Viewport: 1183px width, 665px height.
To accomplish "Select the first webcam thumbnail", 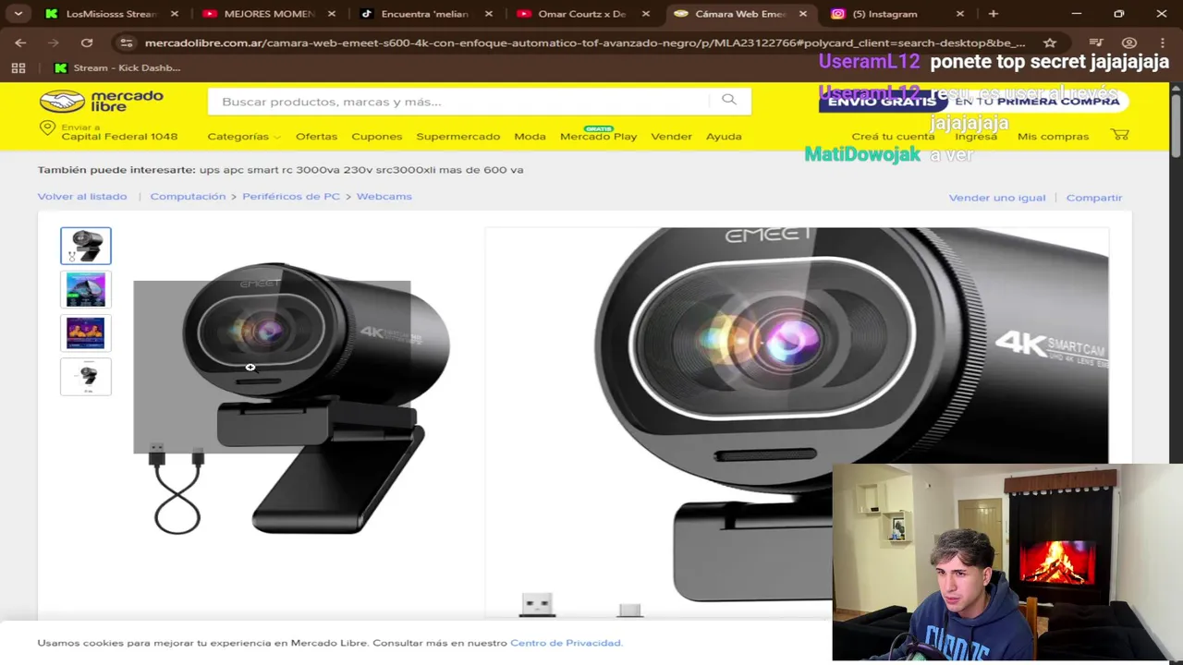I will [x=86, y=246].
